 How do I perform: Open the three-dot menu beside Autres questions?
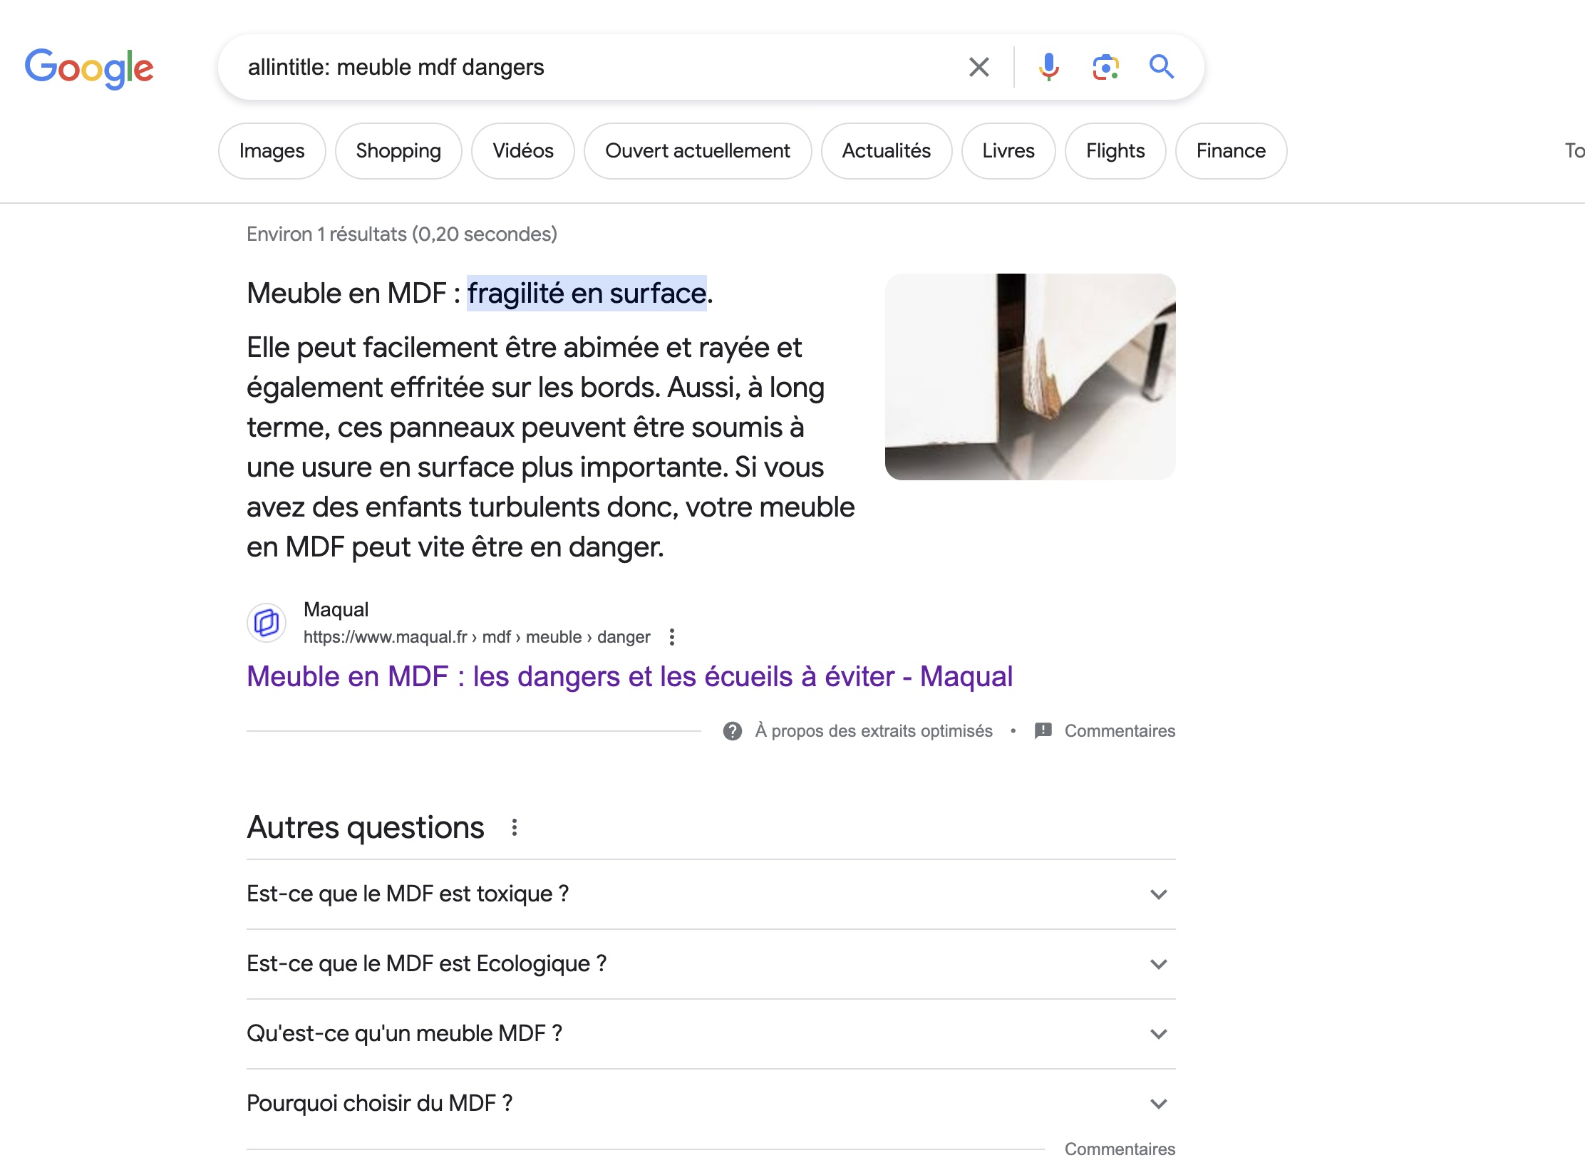coord(515,827)
